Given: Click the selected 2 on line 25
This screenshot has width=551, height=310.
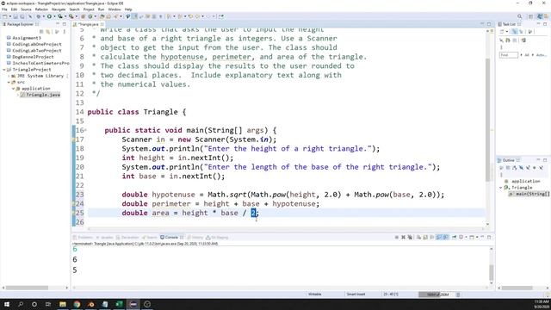Looking at the screenshot, I should pyautogui.click(x=253, y=213).
